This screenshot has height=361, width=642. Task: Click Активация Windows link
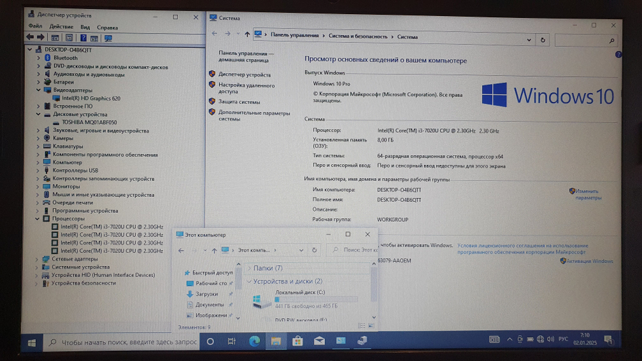point(589,261)
